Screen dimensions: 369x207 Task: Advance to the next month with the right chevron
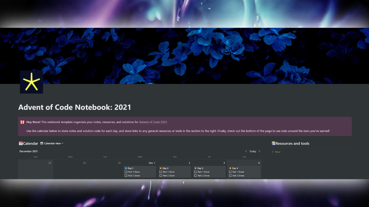click(259, 151)
